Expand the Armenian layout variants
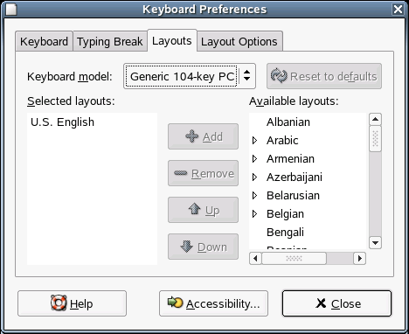Image resolution: width=409 pixels, height=334 pixels. (254, 159)
